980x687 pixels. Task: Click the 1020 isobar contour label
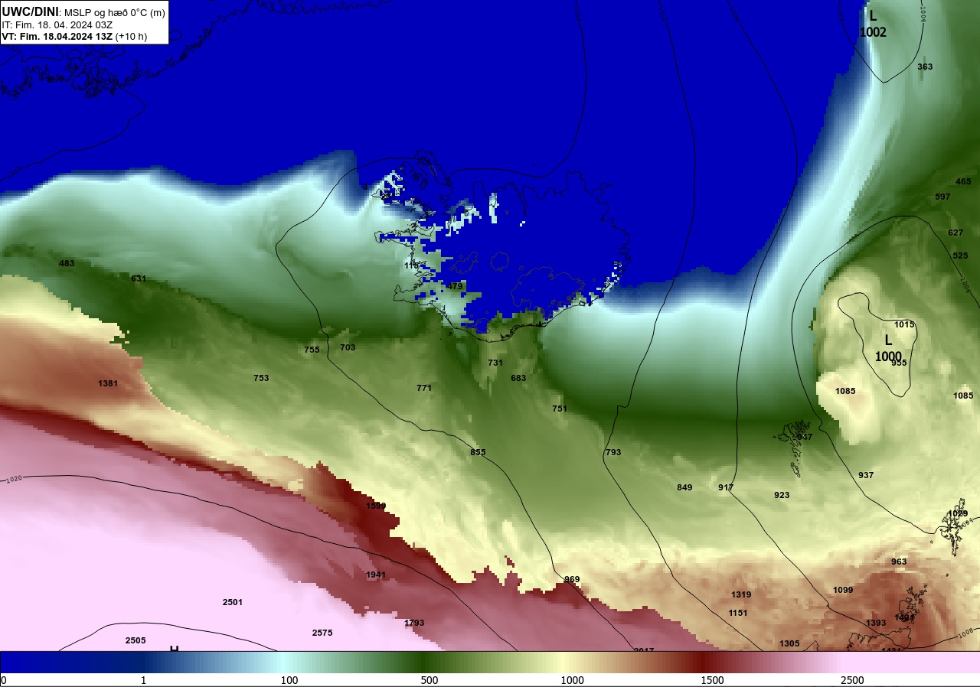[14, 480]
